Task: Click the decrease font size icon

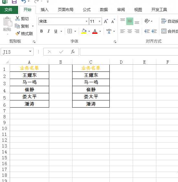Action: pyautogui.click(x=113, y=21)
